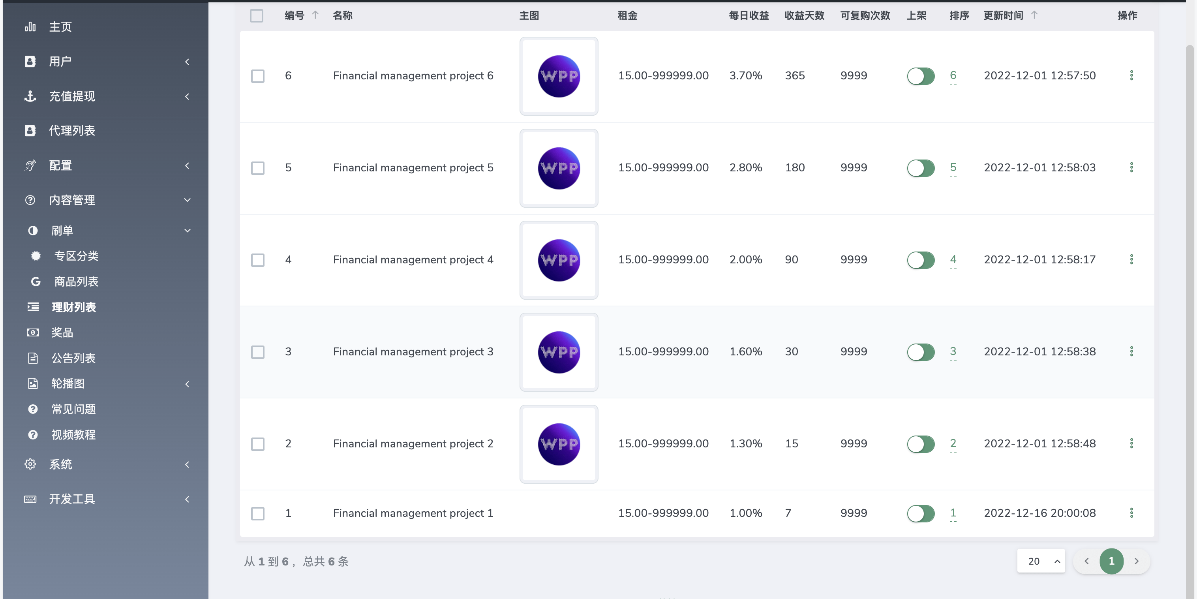Screen dimensions: 1197x599
Task: Collapse the 内容管理 menu
Action: pyautogui.click(x=106, y=200)
